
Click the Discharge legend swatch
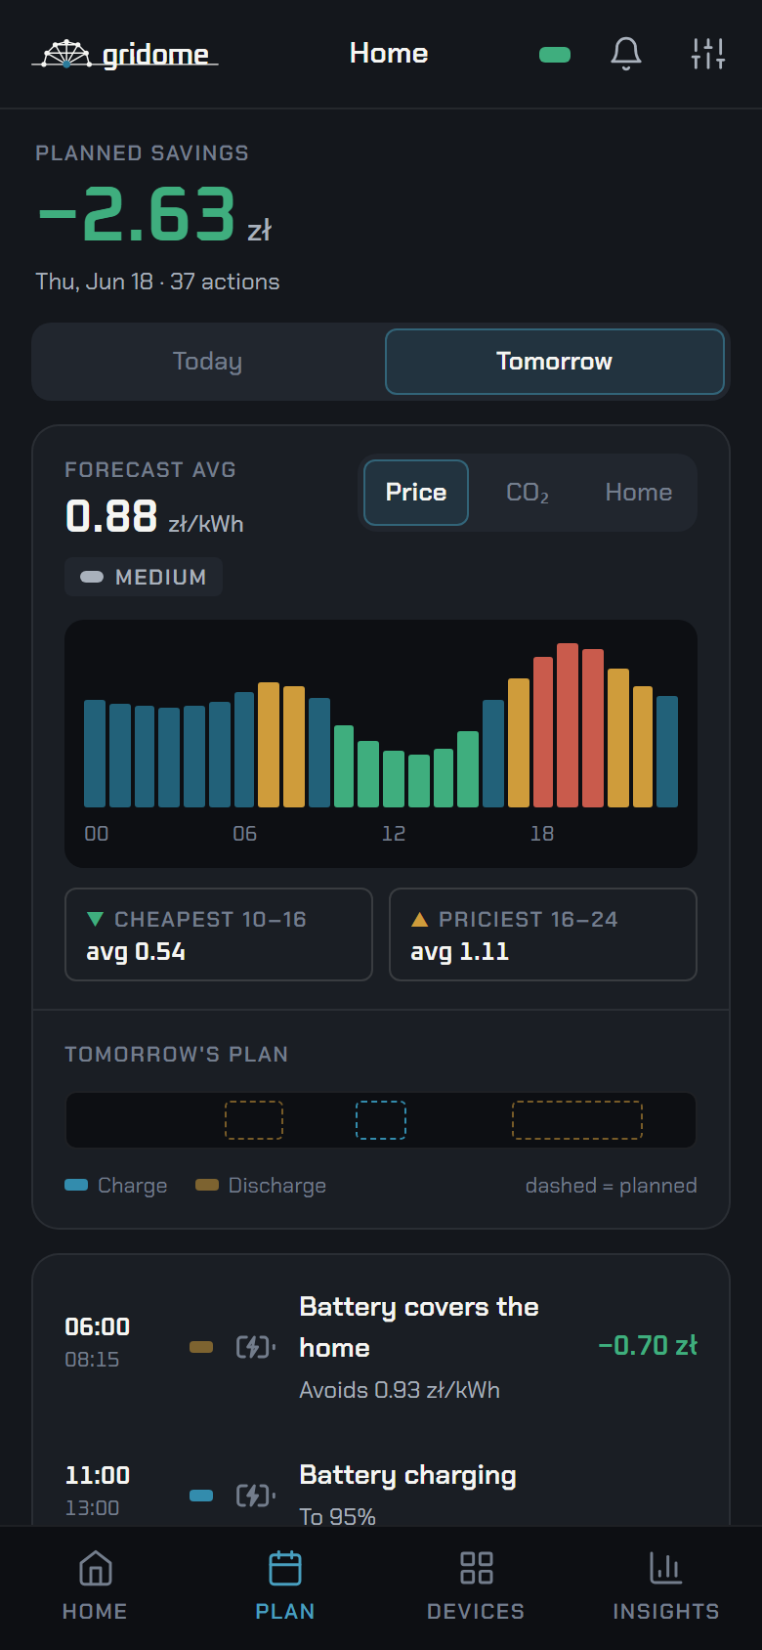(x=207, y=1185)
